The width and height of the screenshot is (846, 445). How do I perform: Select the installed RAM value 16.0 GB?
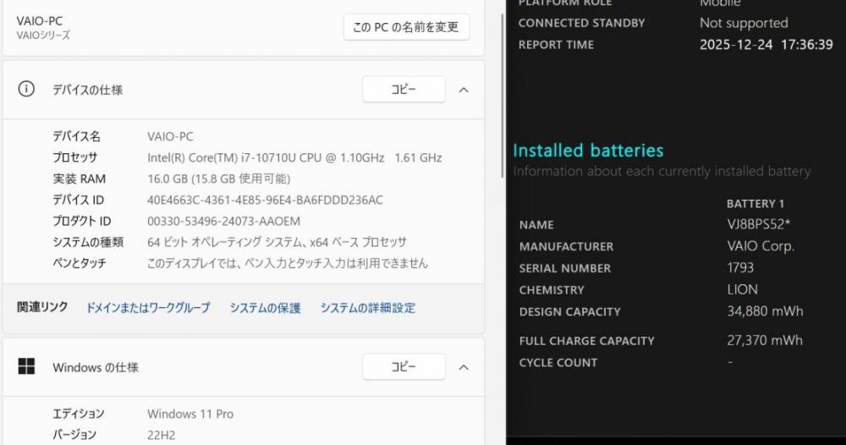point(218,179)
